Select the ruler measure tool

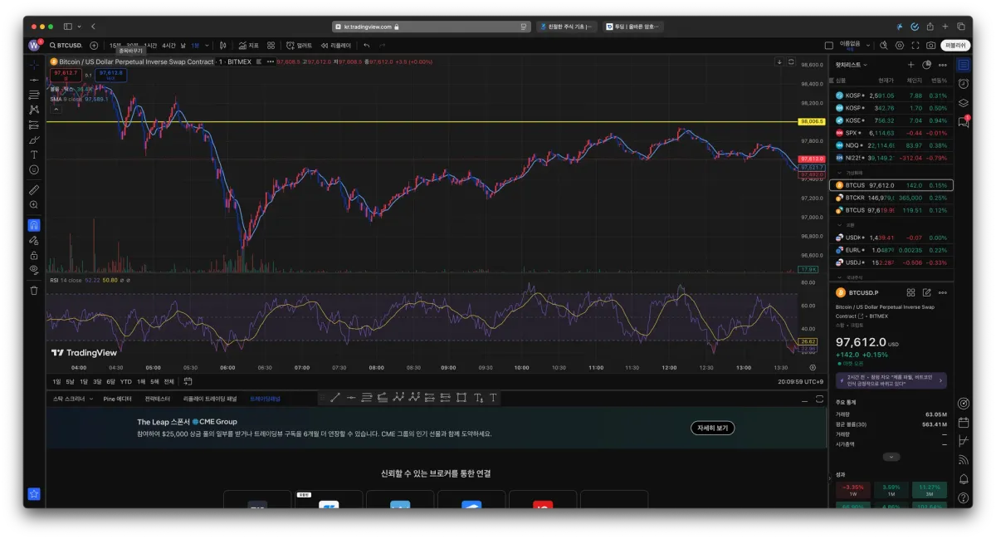[x=34, y=189]
